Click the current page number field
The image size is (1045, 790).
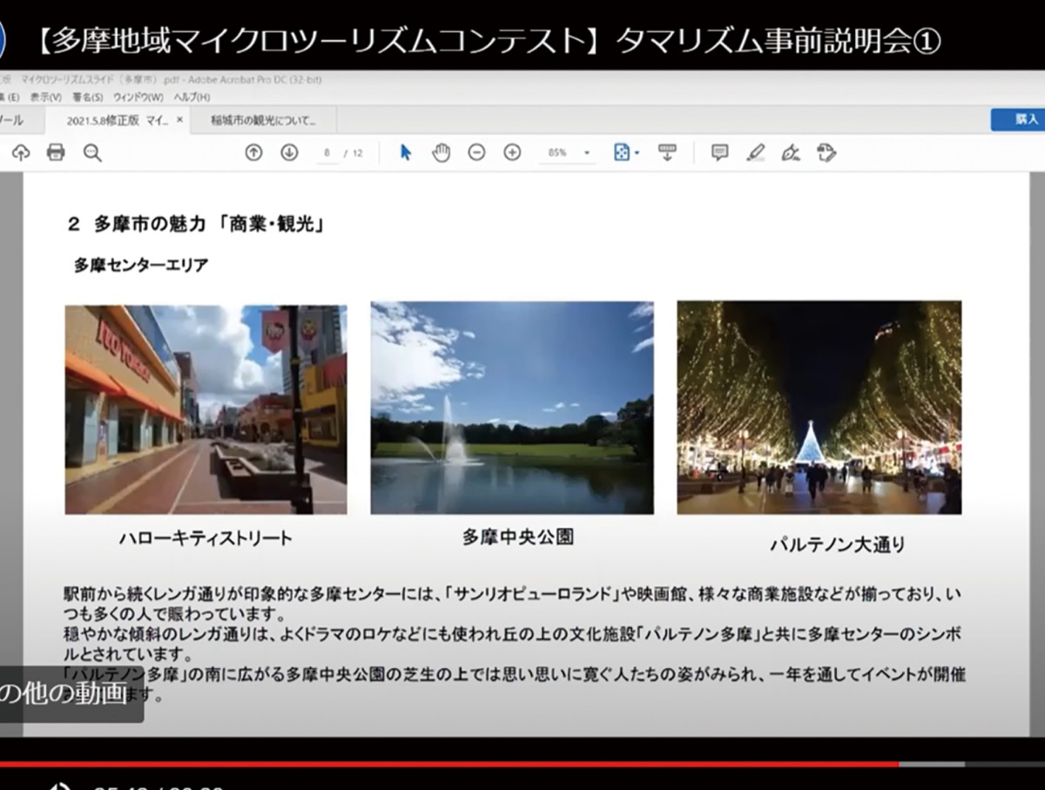point(327,153)
